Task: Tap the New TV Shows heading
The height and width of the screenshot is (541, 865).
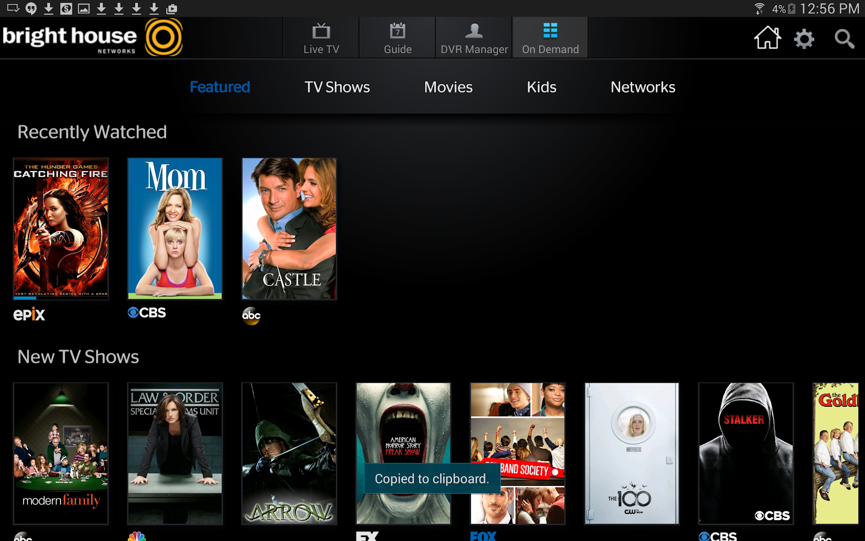Action: pyautogui.click(x=78, y=357)
